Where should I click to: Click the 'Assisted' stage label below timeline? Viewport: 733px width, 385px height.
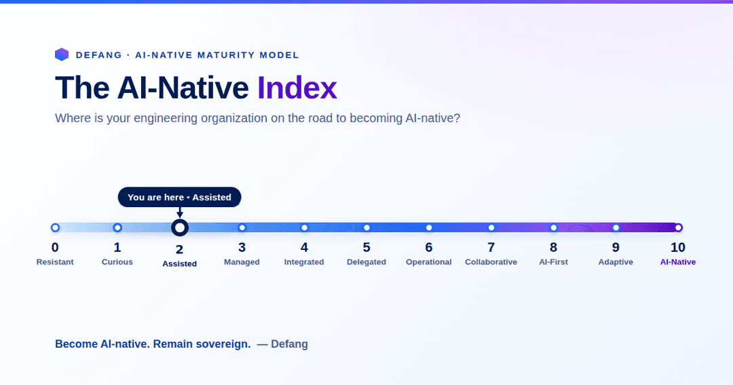pos(179,264)
